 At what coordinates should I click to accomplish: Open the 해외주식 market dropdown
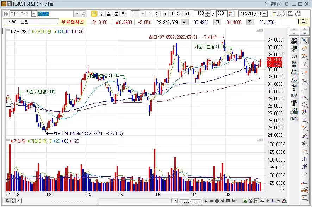pos(34,13)
